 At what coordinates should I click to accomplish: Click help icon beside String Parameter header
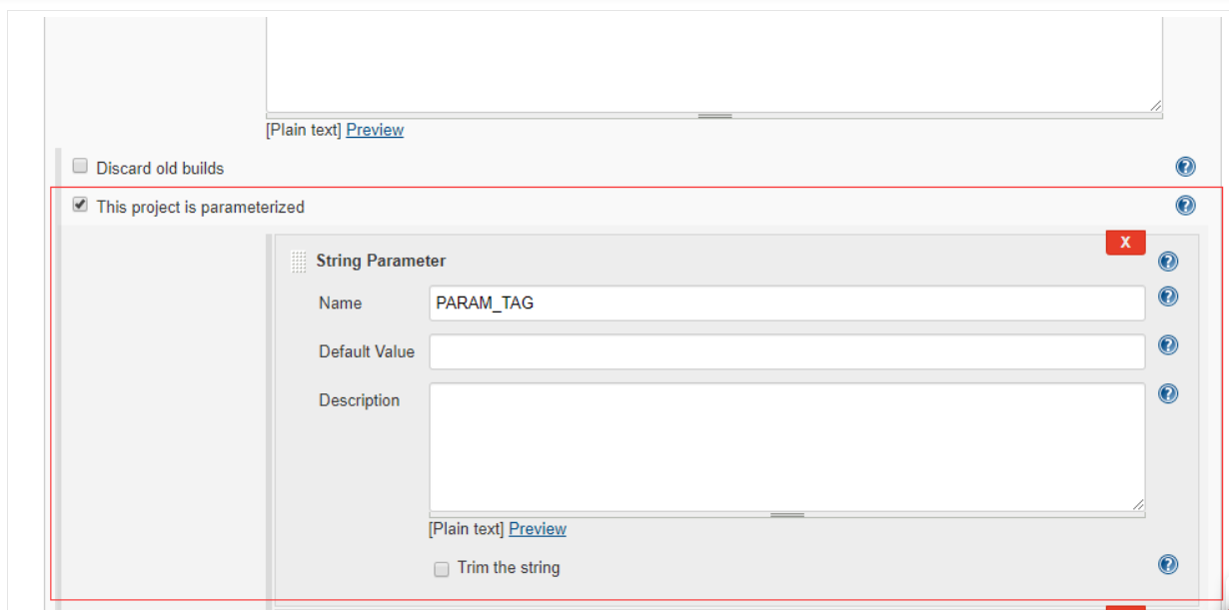[x=1168, y=262]
